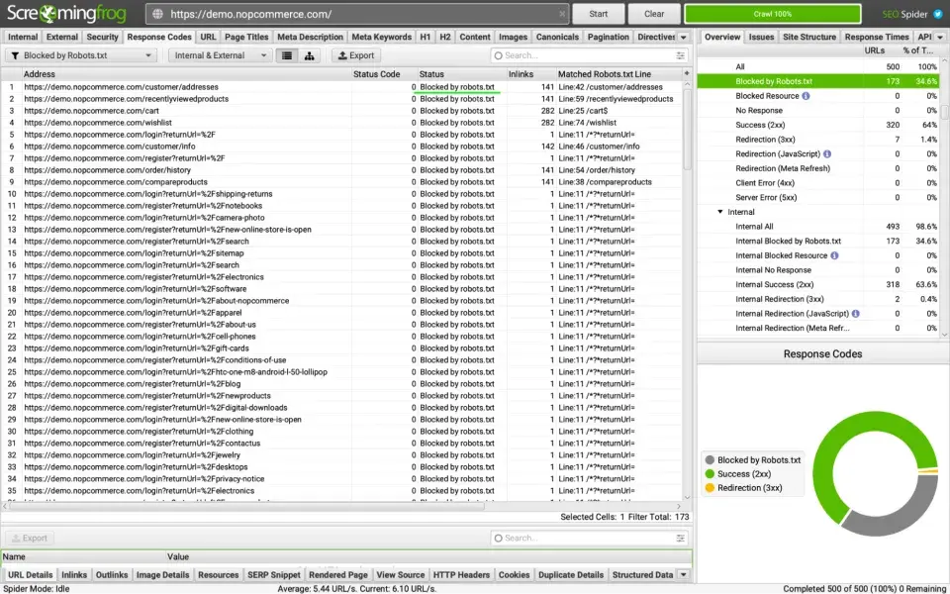This screenshot has width=950, height=594.
Task: Open the SERP Snippet bottom tab
Action: click(x=274, y=574)
